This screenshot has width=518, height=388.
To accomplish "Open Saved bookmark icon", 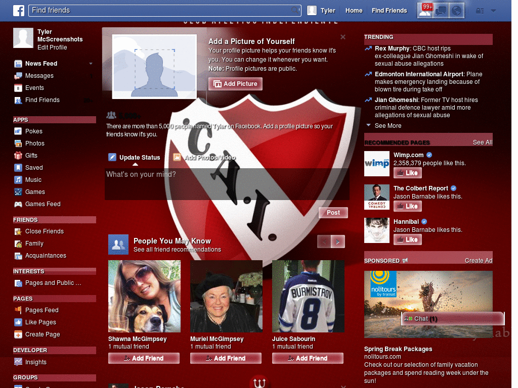I will click(x=18, y=168).
